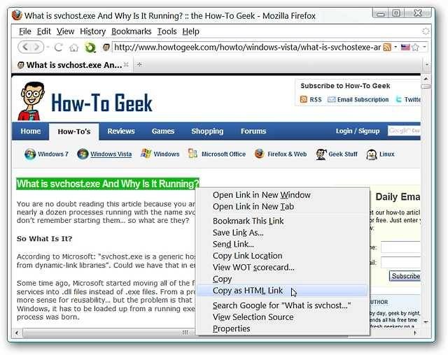Open the Help menu
The height and width of the screenshot is (355, 448).
pos(190,31)
